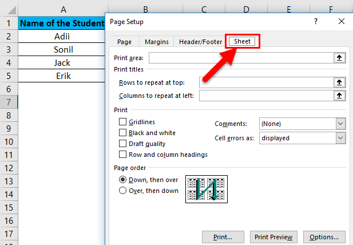Click the Rows to repeat range selector icon
Screen dimensions: 353x245
[340, 82]
